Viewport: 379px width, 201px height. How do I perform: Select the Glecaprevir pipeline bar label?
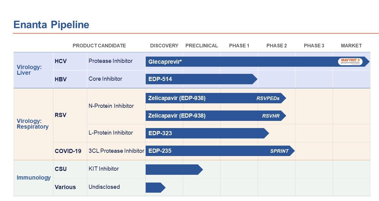(165, 62)
